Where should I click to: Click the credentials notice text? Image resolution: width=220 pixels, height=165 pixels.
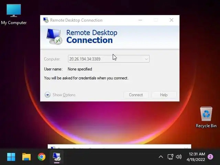tap(86, 78)
